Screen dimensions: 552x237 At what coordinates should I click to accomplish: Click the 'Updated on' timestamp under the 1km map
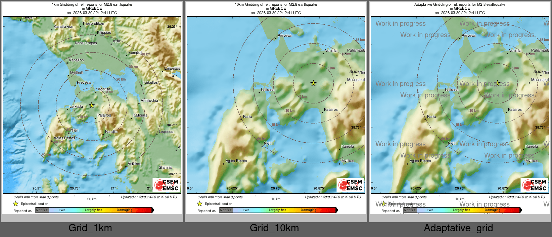(149, 197)
